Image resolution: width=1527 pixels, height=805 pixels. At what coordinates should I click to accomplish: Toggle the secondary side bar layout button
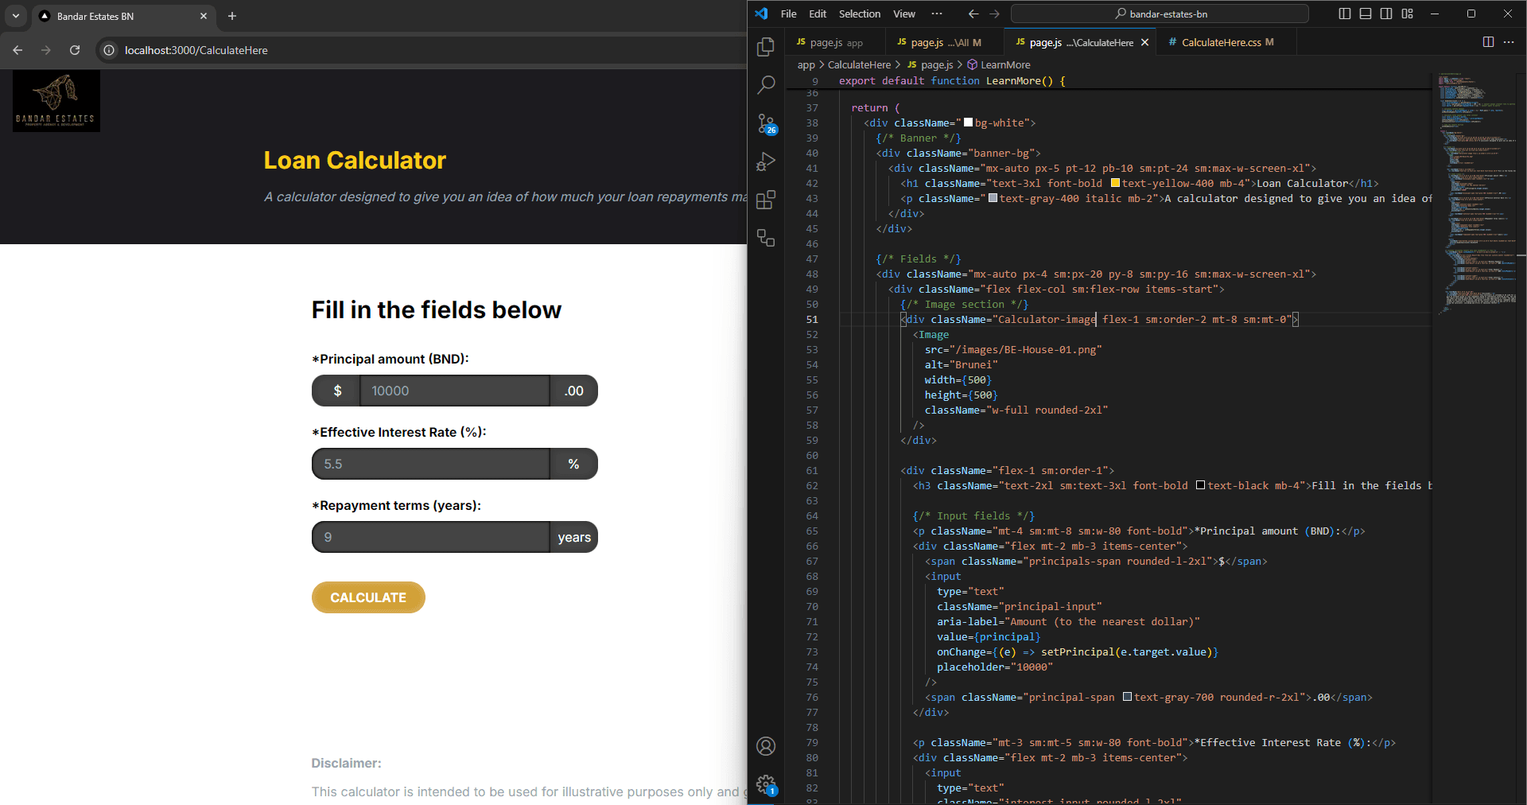coord(1386,14)
